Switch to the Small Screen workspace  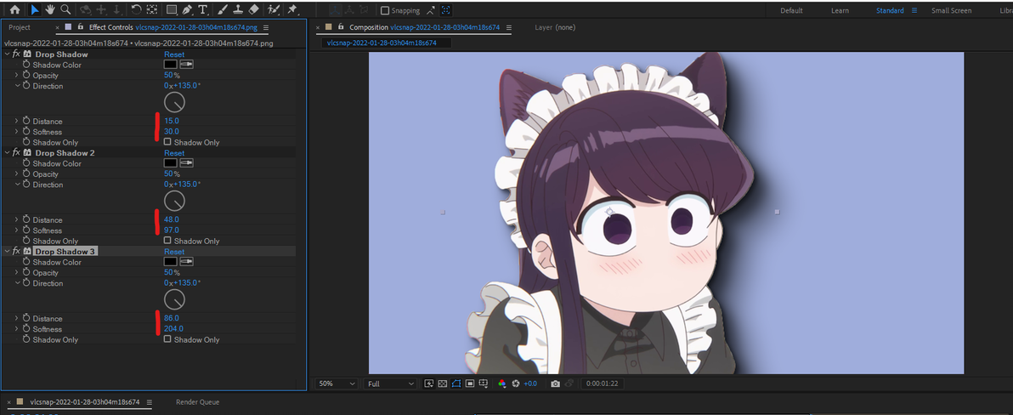coord(951,10)
